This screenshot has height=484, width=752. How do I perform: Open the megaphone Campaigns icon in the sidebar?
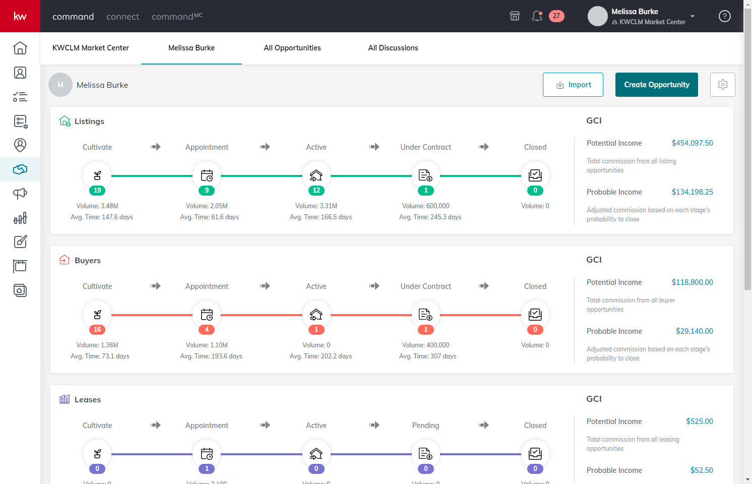[x=20, y=194]
